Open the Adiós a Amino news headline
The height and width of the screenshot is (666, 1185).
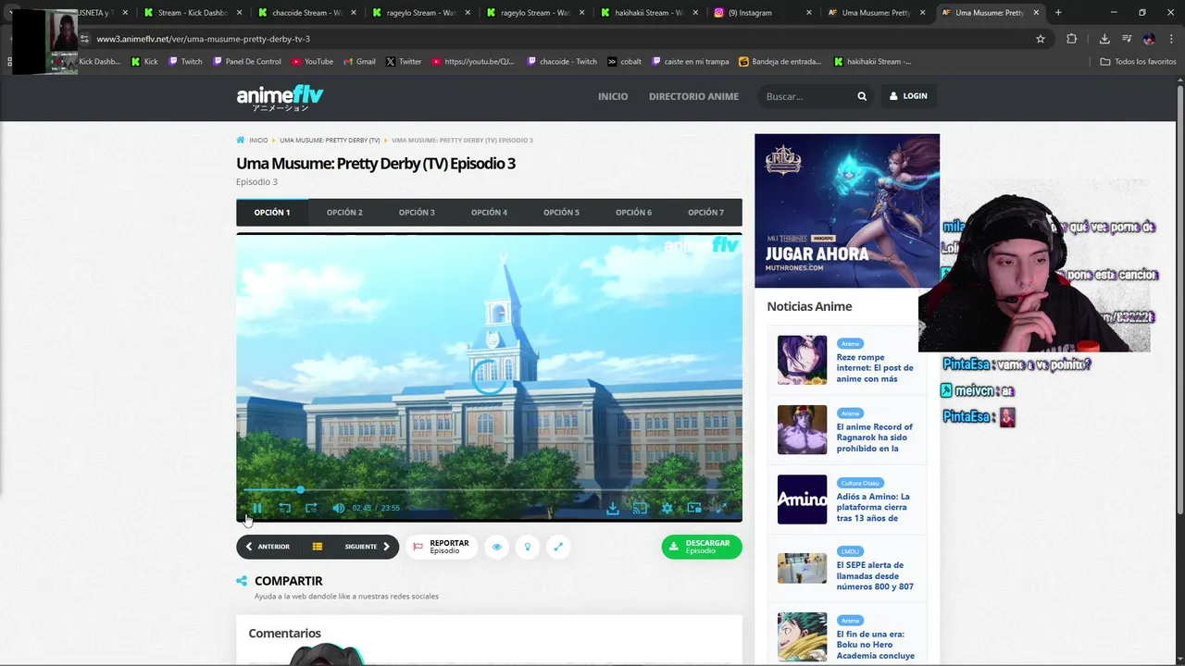pos(873,507)
